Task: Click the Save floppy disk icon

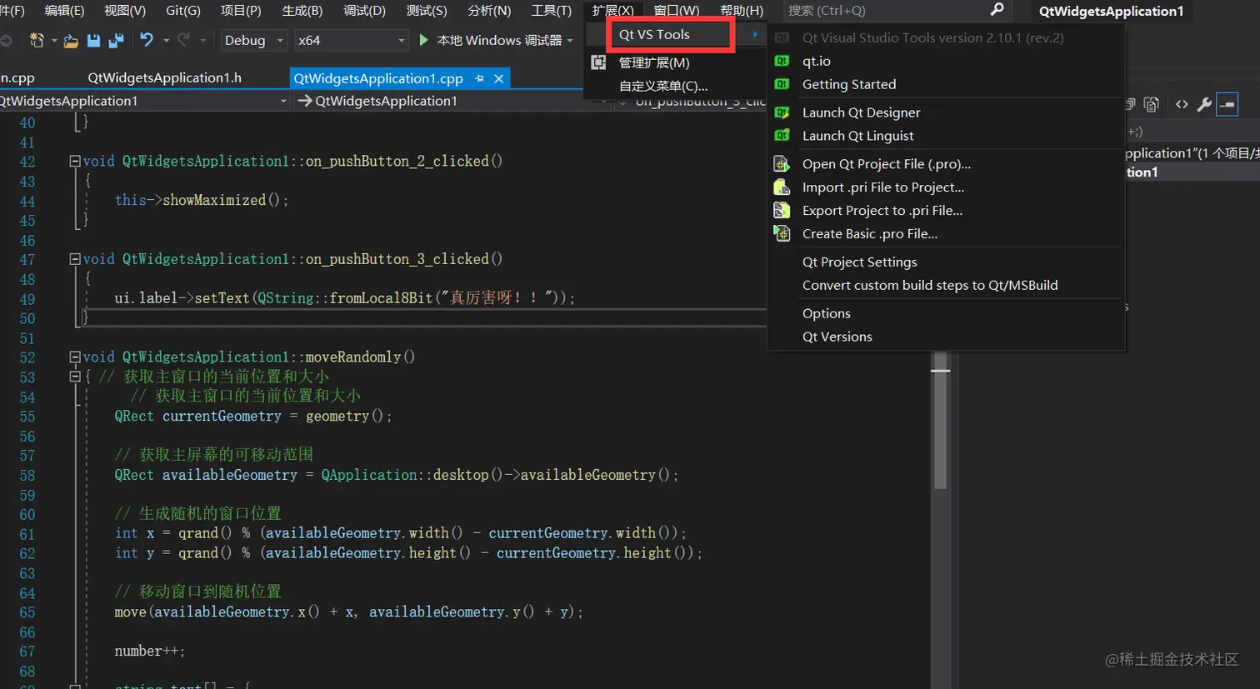Action: 93,40
